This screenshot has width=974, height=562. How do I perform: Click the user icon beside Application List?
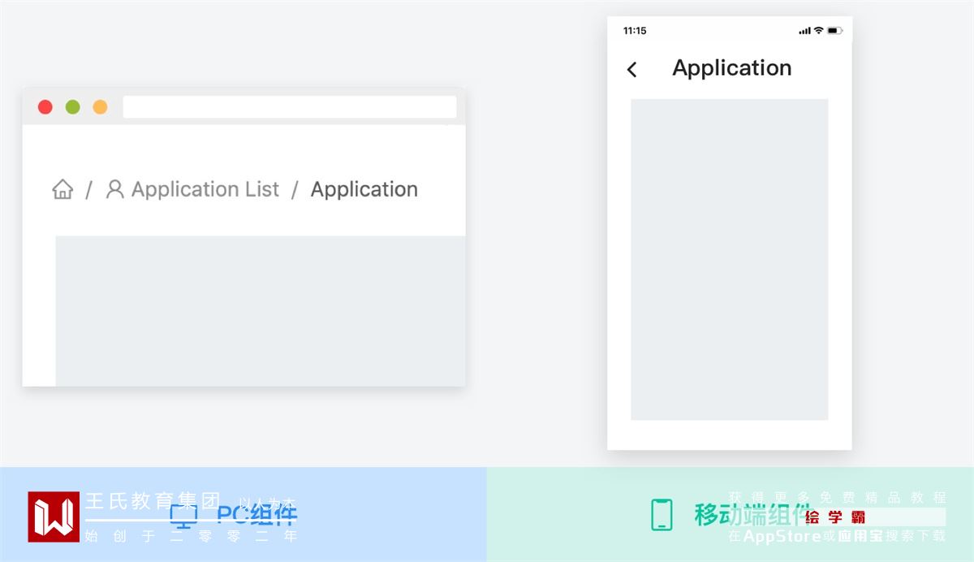[x=115, y=189]
